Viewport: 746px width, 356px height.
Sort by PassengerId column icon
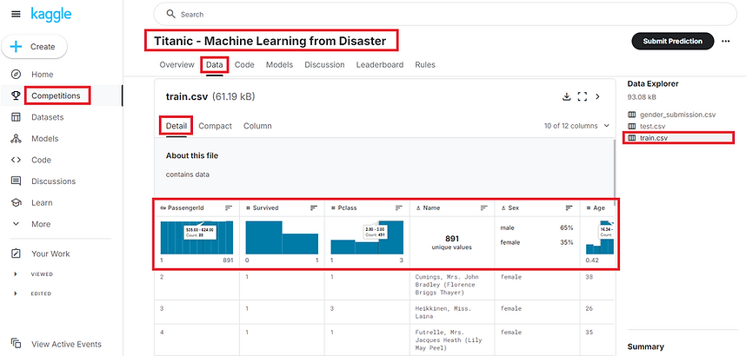coord(229,208)
